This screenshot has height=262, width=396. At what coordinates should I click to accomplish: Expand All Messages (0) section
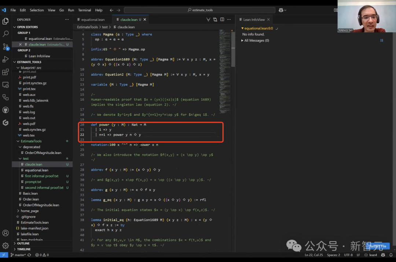[255, 40]
